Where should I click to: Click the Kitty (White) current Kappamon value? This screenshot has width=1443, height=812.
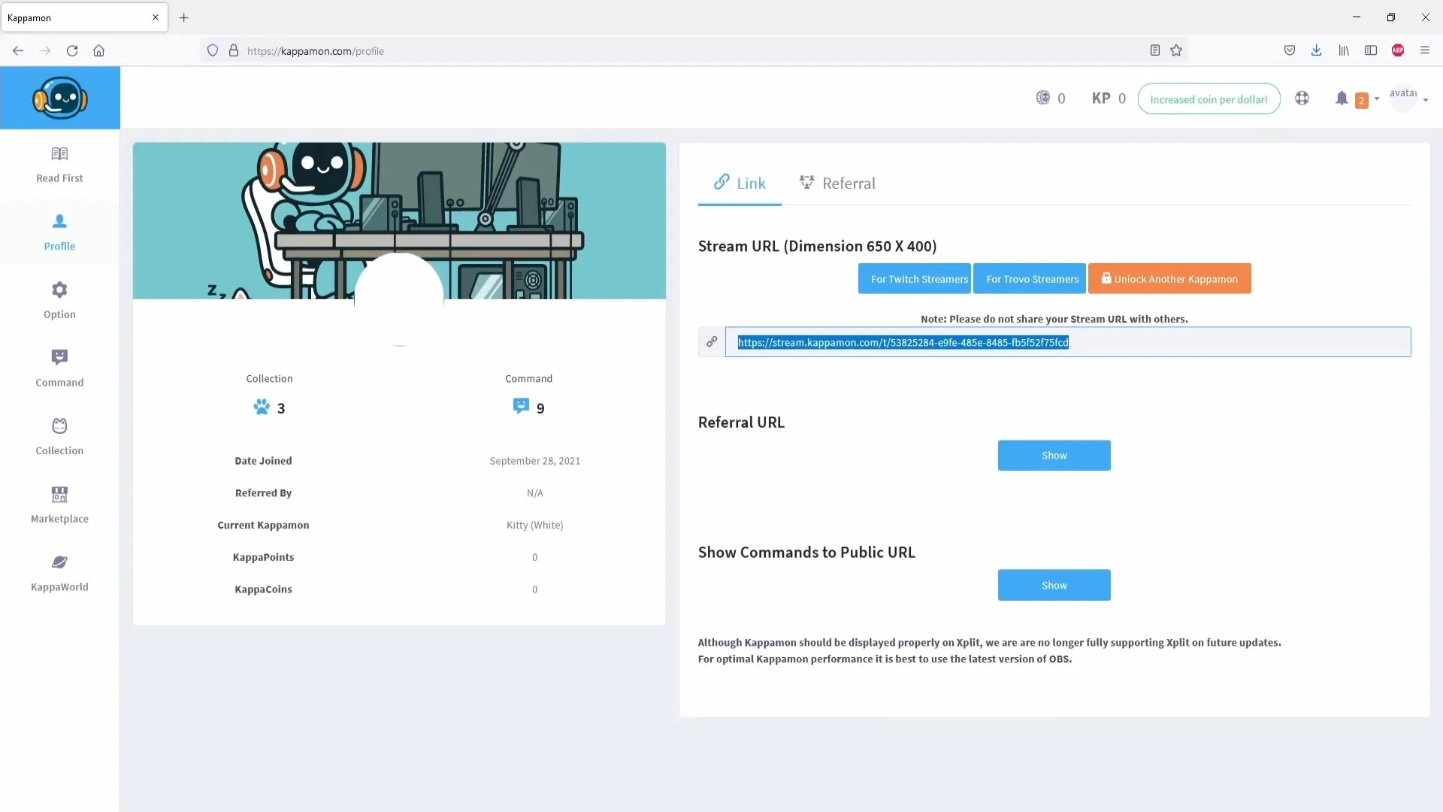[x=535, y=525]
